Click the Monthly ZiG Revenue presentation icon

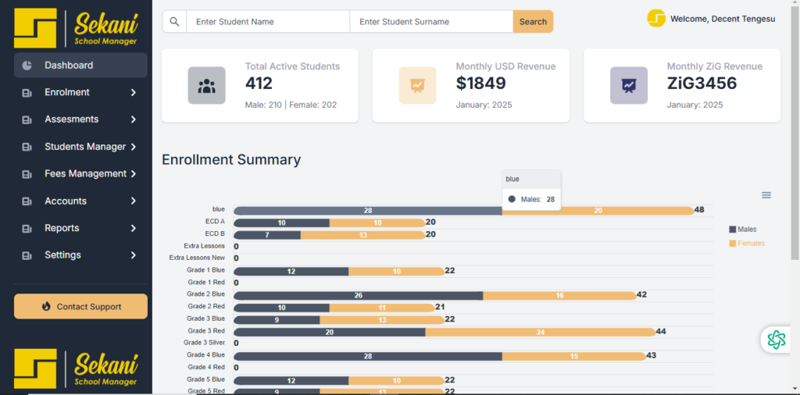tap(628, 85)
